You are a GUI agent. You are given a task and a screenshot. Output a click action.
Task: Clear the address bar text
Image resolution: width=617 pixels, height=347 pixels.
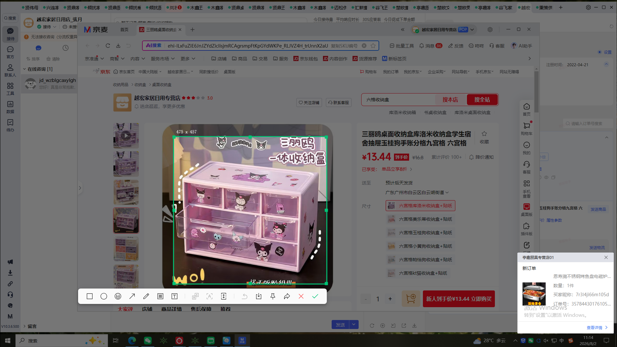[x=364, y=46]
